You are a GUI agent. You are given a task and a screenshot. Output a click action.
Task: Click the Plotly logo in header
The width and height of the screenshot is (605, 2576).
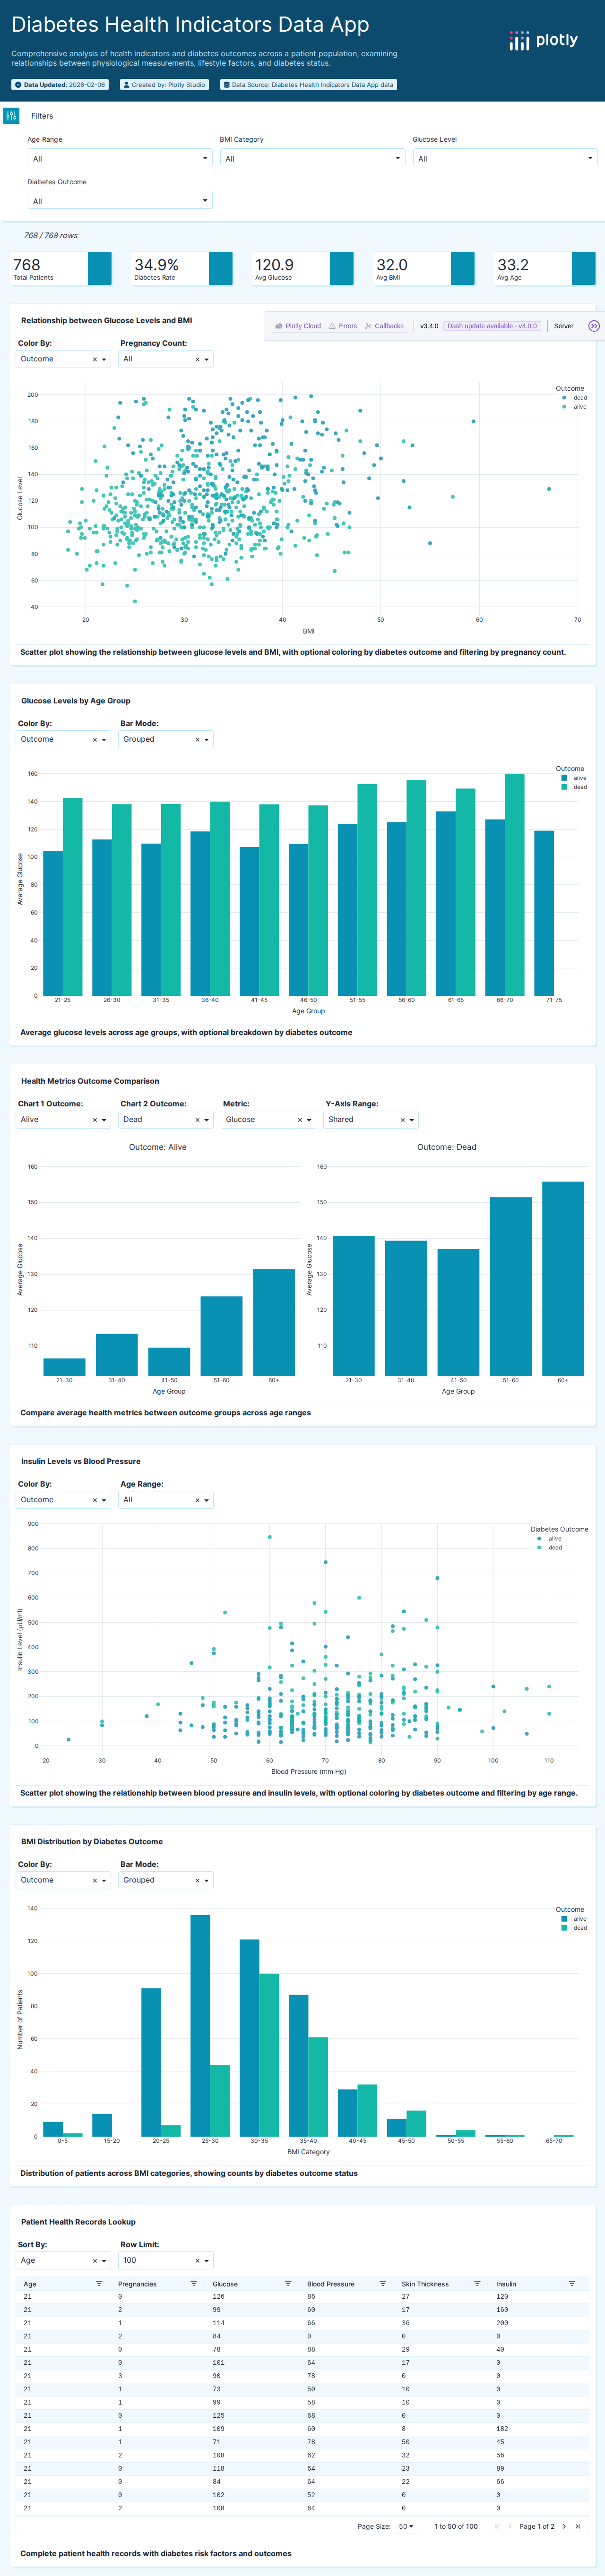tap(543, 40)
